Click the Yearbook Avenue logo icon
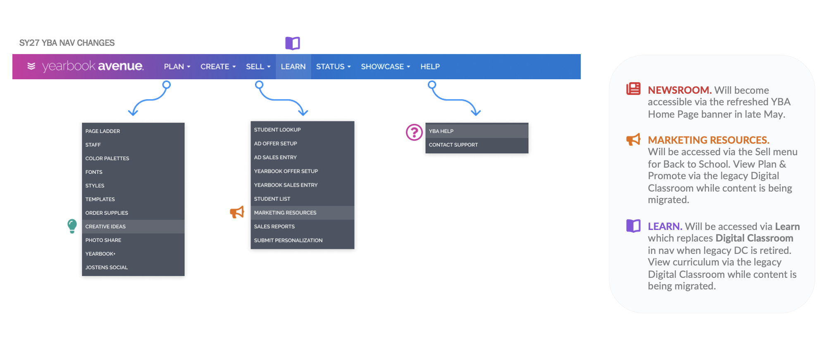The image size is (830, 360). (x=31, y=66)
